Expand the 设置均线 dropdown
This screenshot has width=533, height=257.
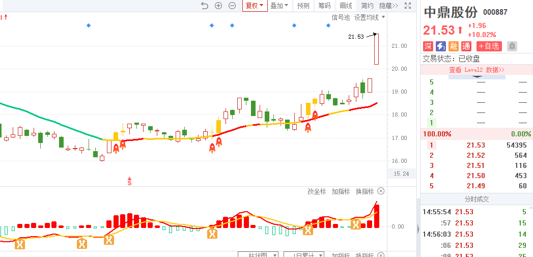(x=370, y=17)
